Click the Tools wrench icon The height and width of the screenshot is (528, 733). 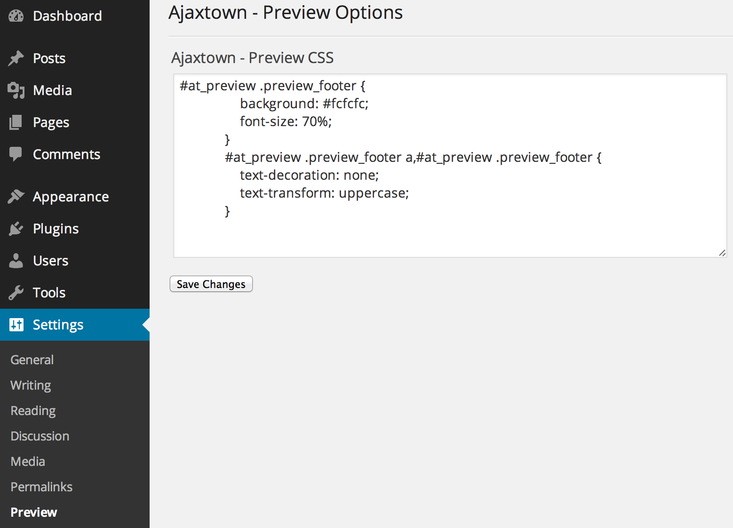[x=16, y=293]
